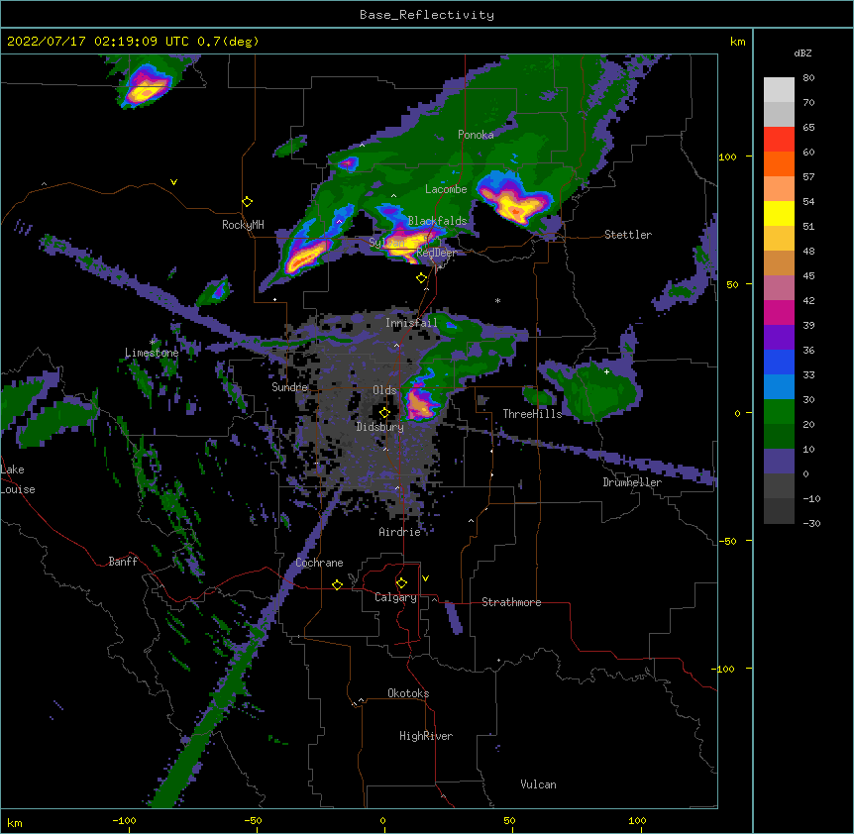854x834 pixels.
Task: Click the -100 km mark on the bottom axis
Action: coord(125,820)
